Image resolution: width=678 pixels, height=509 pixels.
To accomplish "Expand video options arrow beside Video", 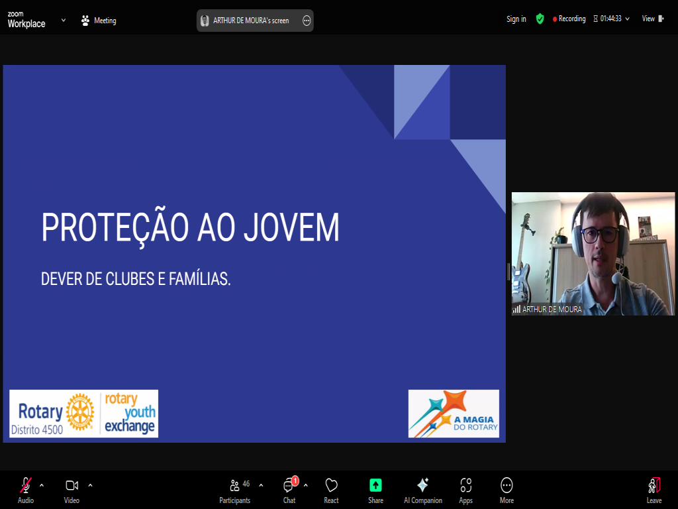I will point(90,484).
